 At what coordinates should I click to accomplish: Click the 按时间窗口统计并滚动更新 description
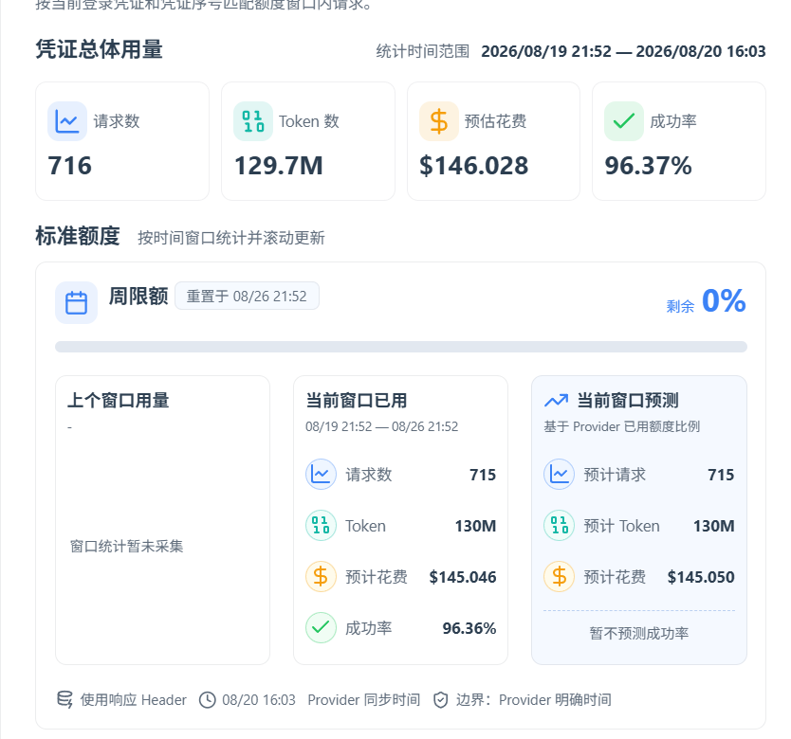[x=231, y=238]
